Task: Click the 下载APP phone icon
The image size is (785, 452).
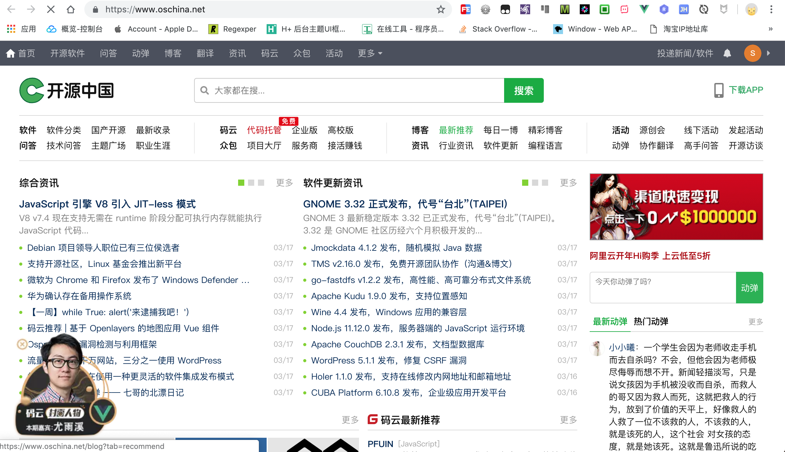Action: click(718, 90)
